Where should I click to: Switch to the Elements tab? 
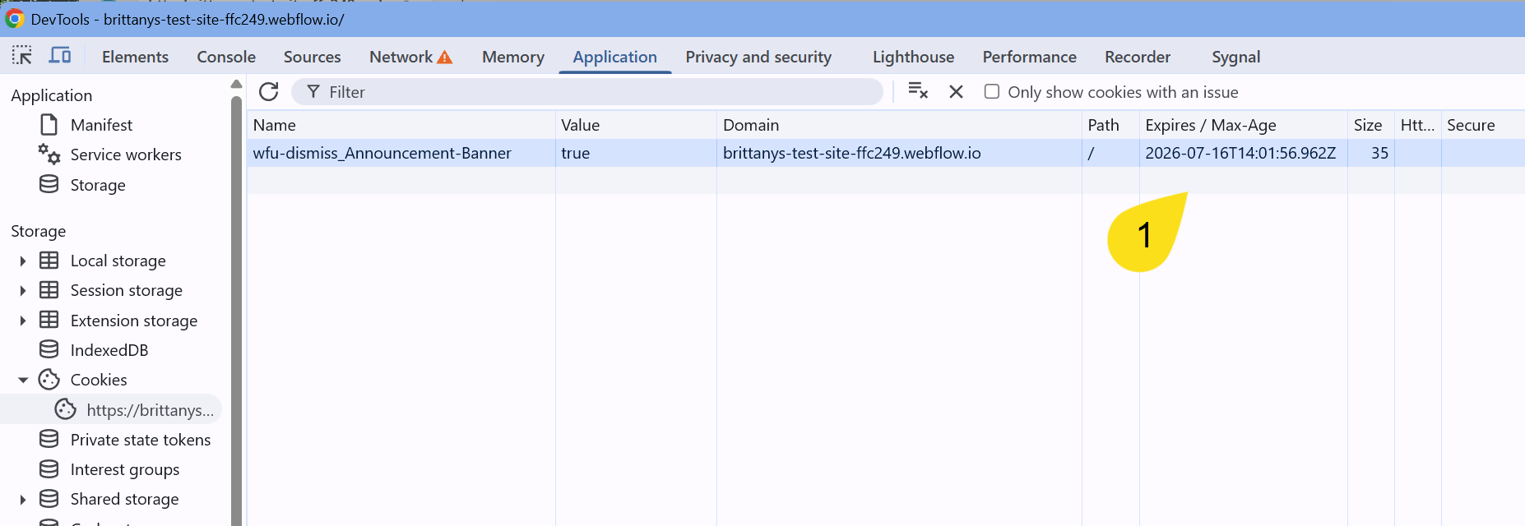(135, 57)
